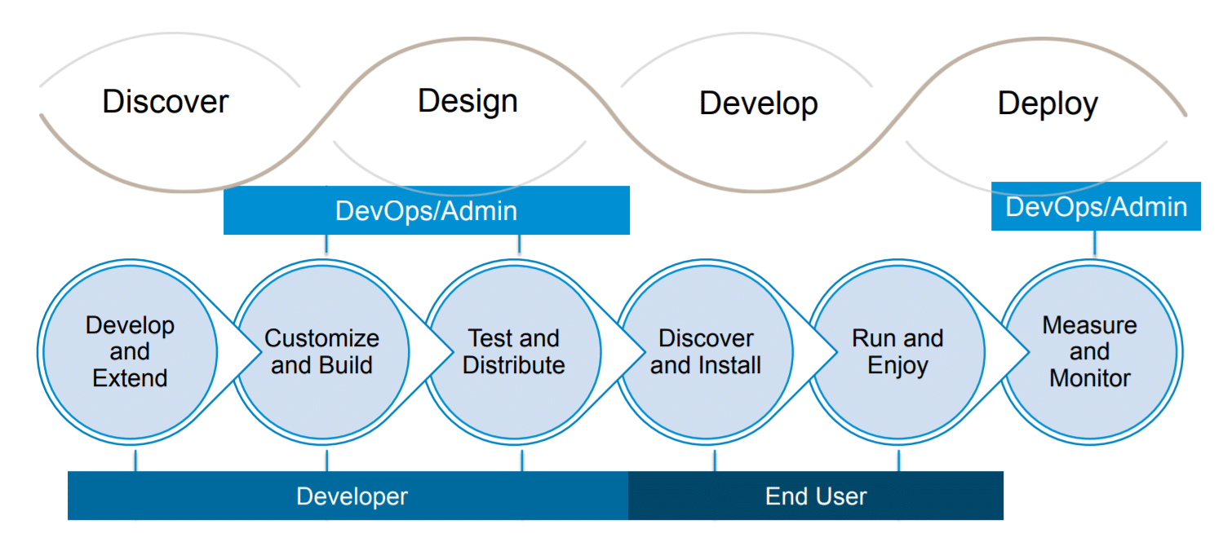Select the Deploy phase label
Viewport: 1232px width, 533px height.
tap(1048, 104)
